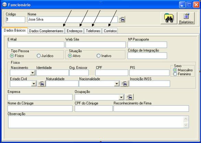
Task: Select the Jurídico radio button
Action: pyautogui.click(x=38, y=56)
